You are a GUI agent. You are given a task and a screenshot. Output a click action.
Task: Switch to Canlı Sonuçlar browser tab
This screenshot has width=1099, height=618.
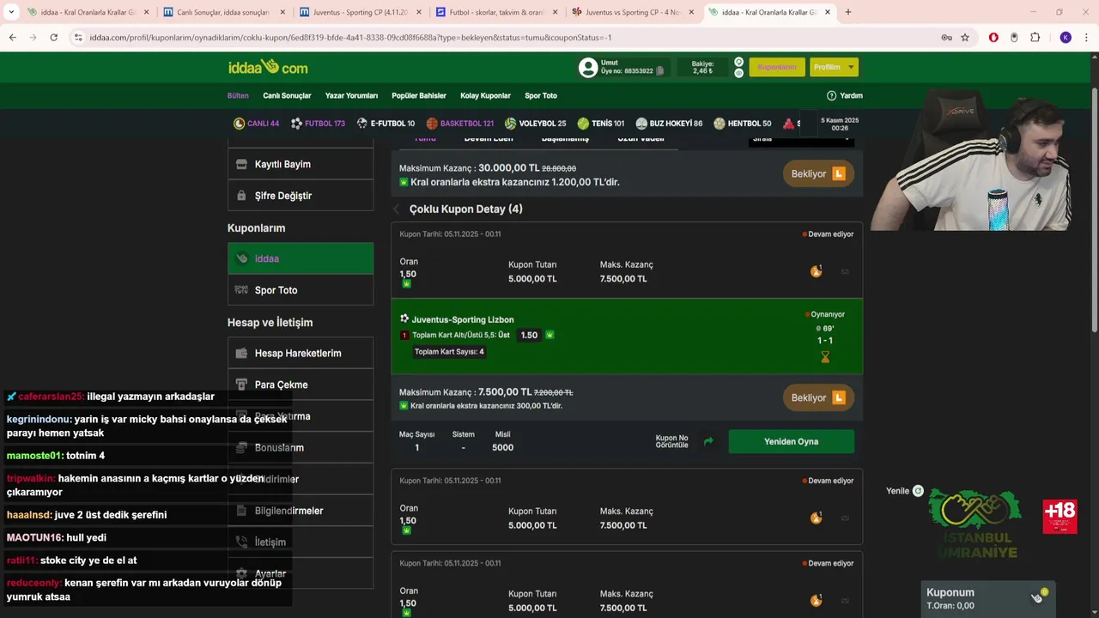(x=223, y=12)
